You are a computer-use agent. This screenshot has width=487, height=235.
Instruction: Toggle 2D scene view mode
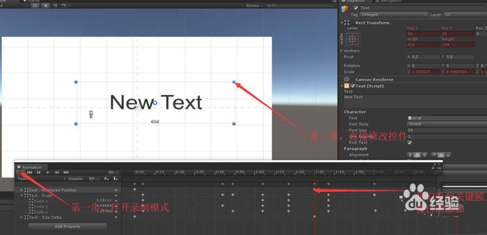pos(35,5)
